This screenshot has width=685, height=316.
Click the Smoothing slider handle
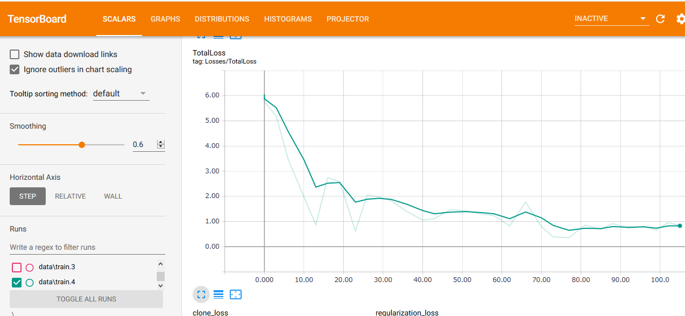[82, 145]
